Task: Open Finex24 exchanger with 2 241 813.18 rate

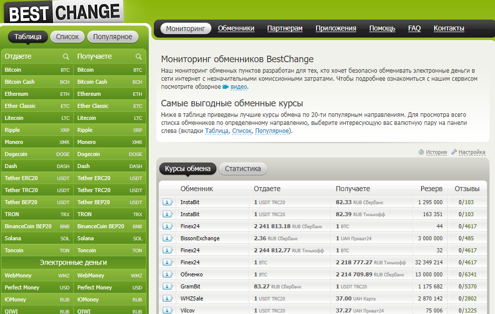Action: 190,226
